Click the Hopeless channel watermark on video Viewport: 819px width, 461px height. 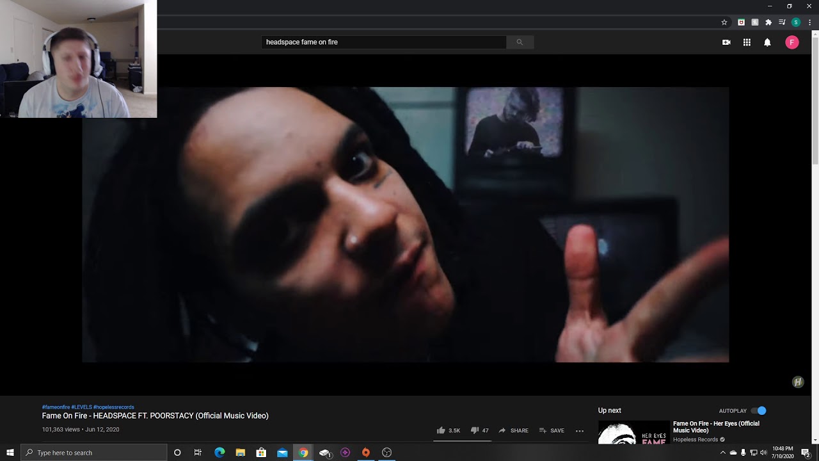(798, 382)
